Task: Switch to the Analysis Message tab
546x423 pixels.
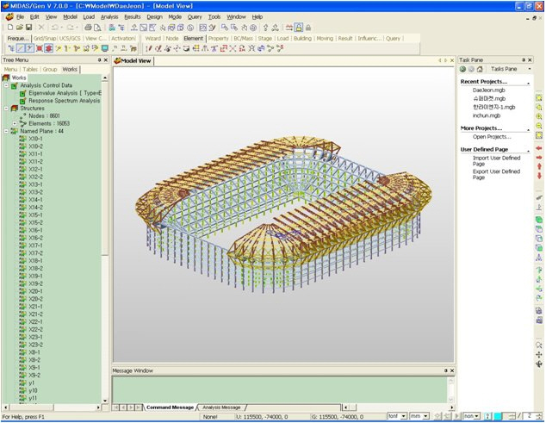Action: click(221, 407)
